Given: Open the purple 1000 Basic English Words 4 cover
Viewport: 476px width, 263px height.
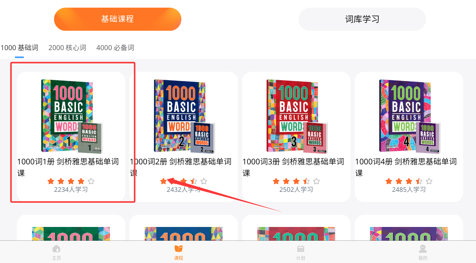Looking at the screenshot, I should click(x=409, y=116).
